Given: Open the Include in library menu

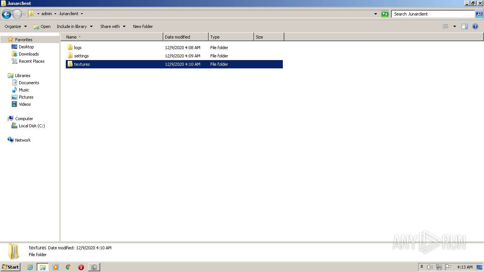Looking at the screenshot, I should tap(74, 26).
